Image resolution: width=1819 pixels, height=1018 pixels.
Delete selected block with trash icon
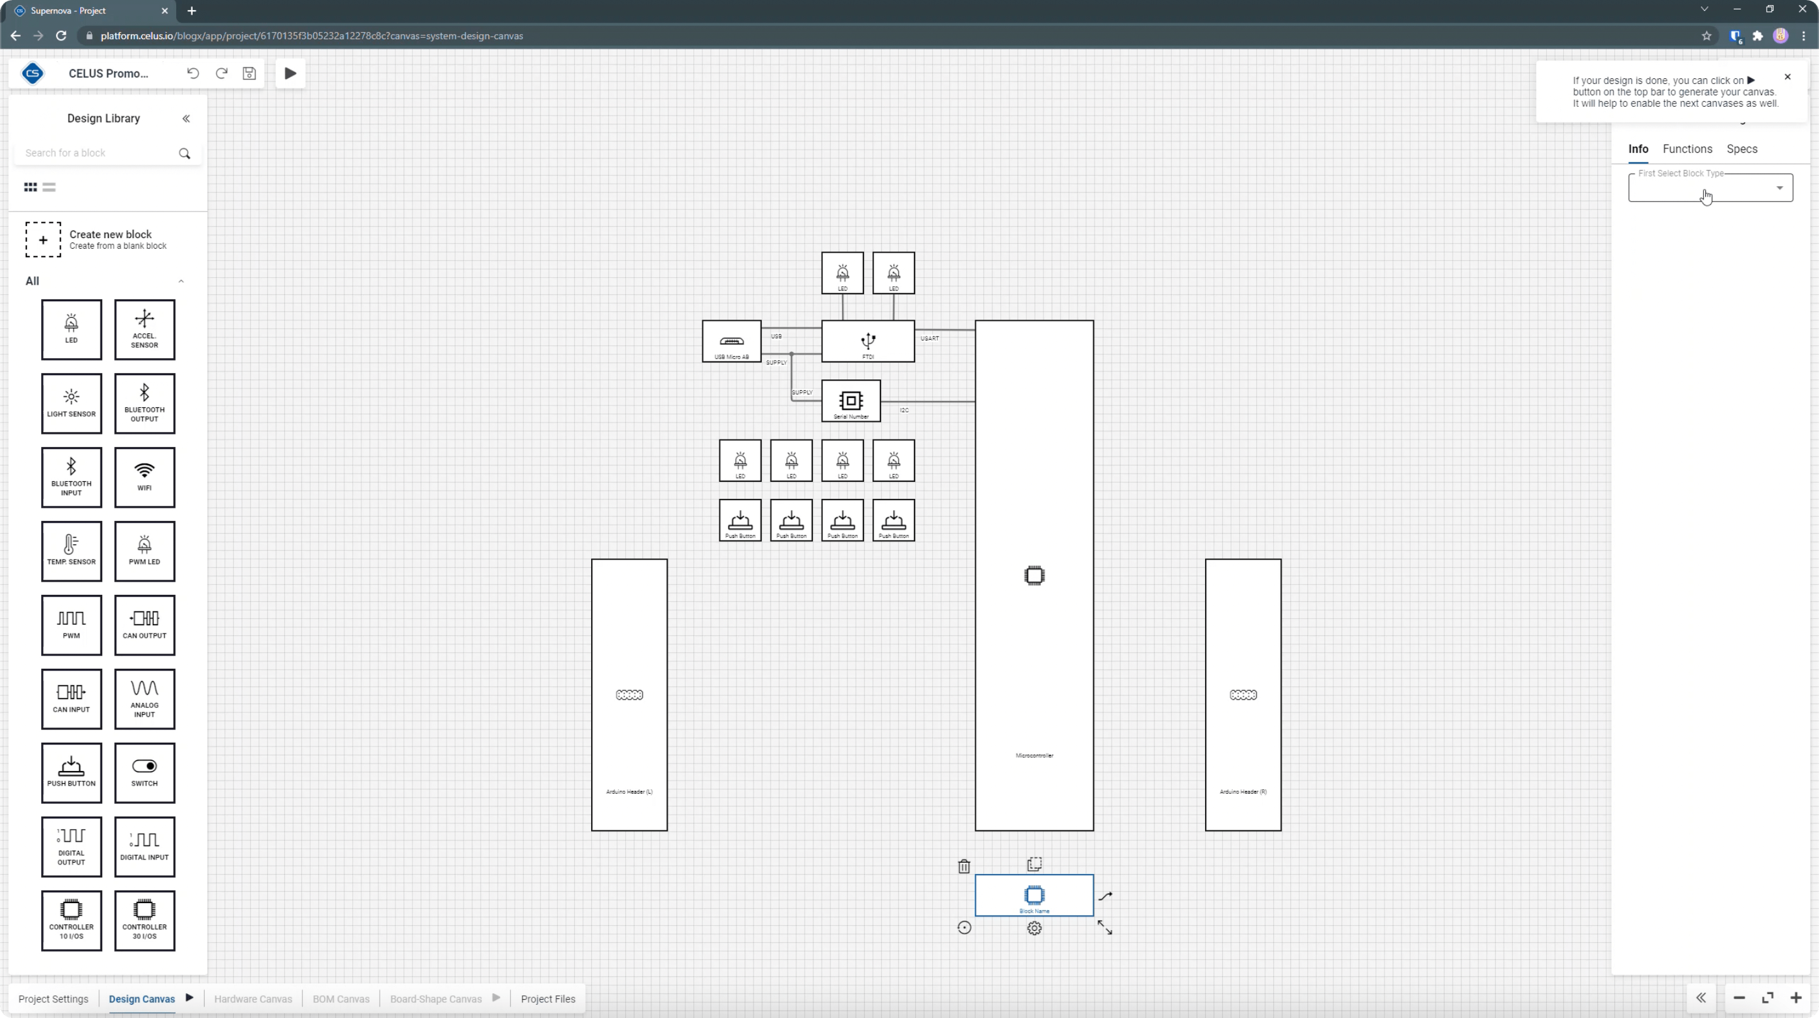coord(964,866)
